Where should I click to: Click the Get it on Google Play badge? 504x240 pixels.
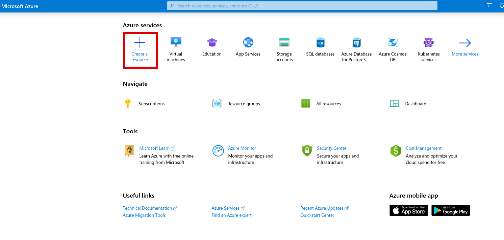[x=451, y=210]
